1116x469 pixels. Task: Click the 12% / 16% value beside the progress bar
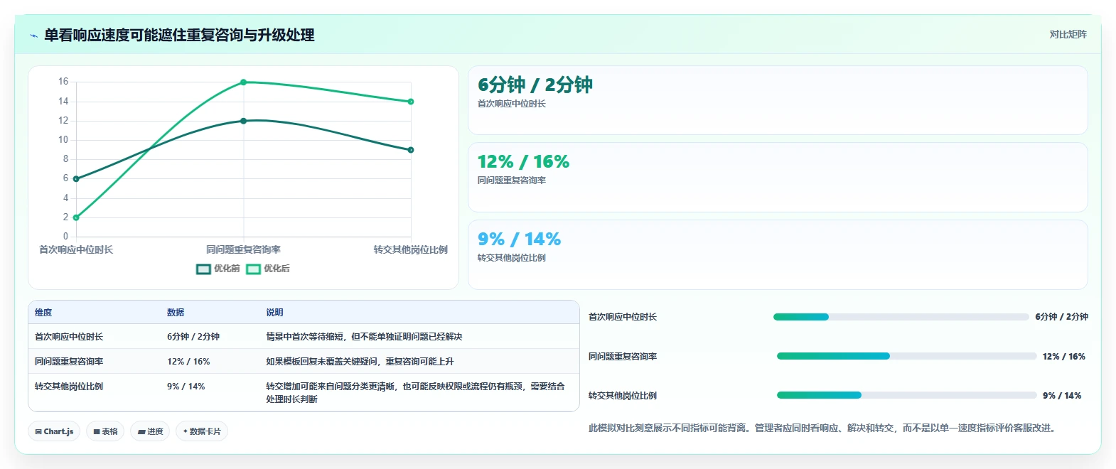coord(1063,357)
